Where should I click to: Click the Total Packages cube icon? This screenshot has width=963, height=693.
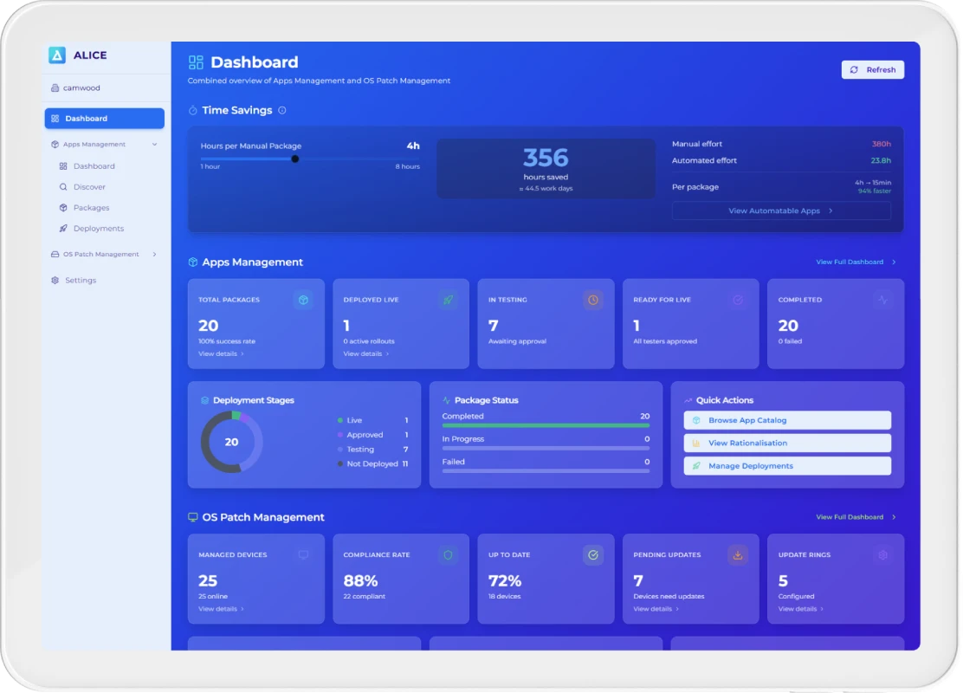303,300
